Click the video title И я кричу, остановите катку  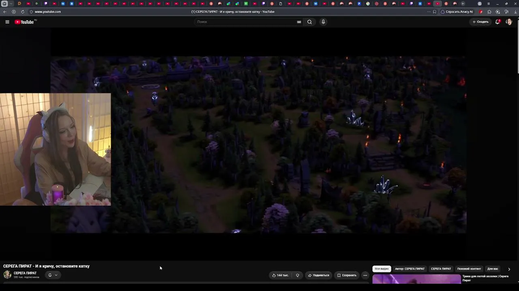pos(46,266)
